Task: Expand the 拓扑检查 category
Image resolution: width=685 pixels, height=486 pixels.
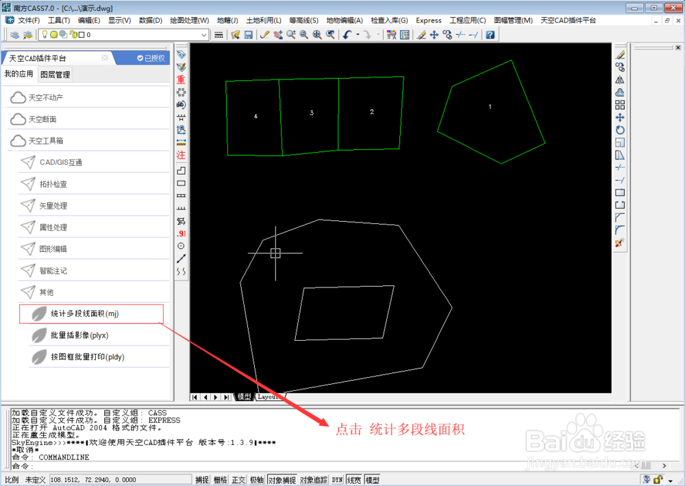Action: [x=93, y=184]
